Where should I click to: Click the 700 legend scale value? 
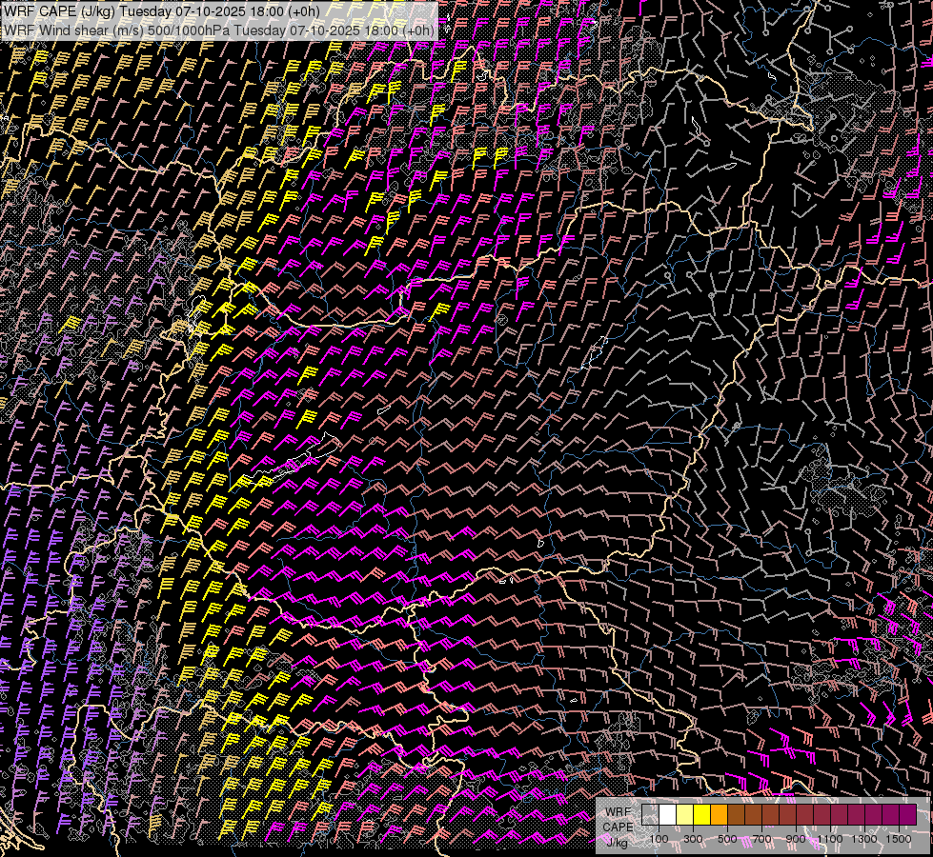(x=761, y=839)
